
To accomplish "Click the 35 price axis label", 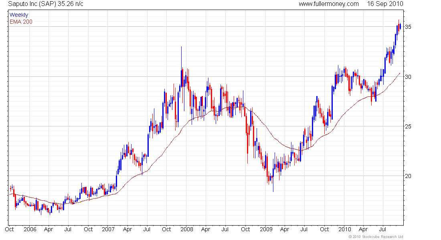I will [408, 27].
